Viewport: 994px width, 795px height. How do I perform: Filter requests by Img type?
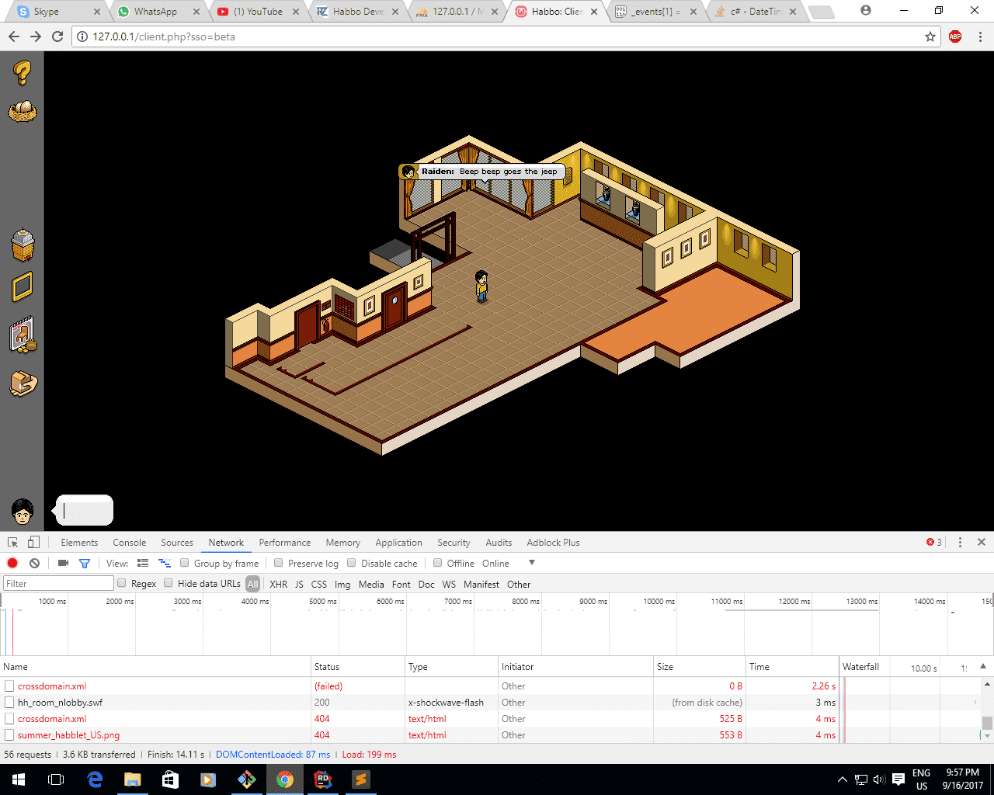point(342,584)
